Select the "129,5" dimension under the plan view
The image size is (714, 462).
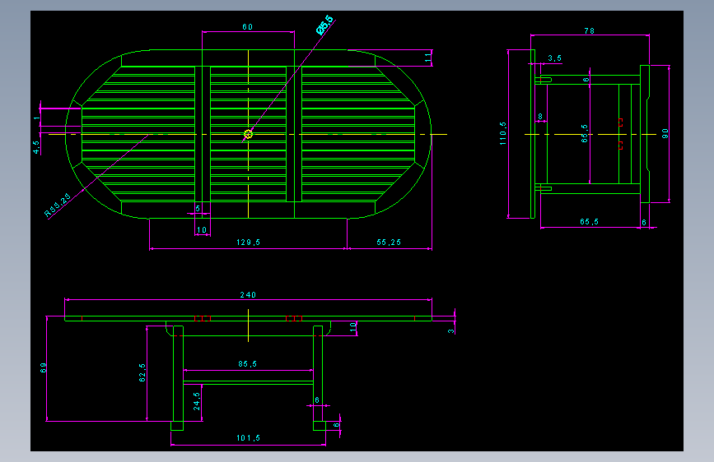(248, 243)
